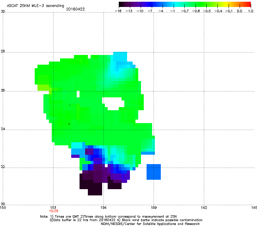Select the colorbar label -0.4
The height and width of the screenshot is (226, 257).
pyautogui.click(x=218, y=11)
